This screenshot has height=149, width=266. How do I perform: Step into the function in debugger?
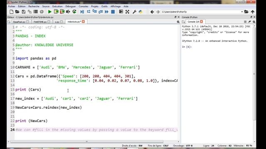(x=95, y=12)
